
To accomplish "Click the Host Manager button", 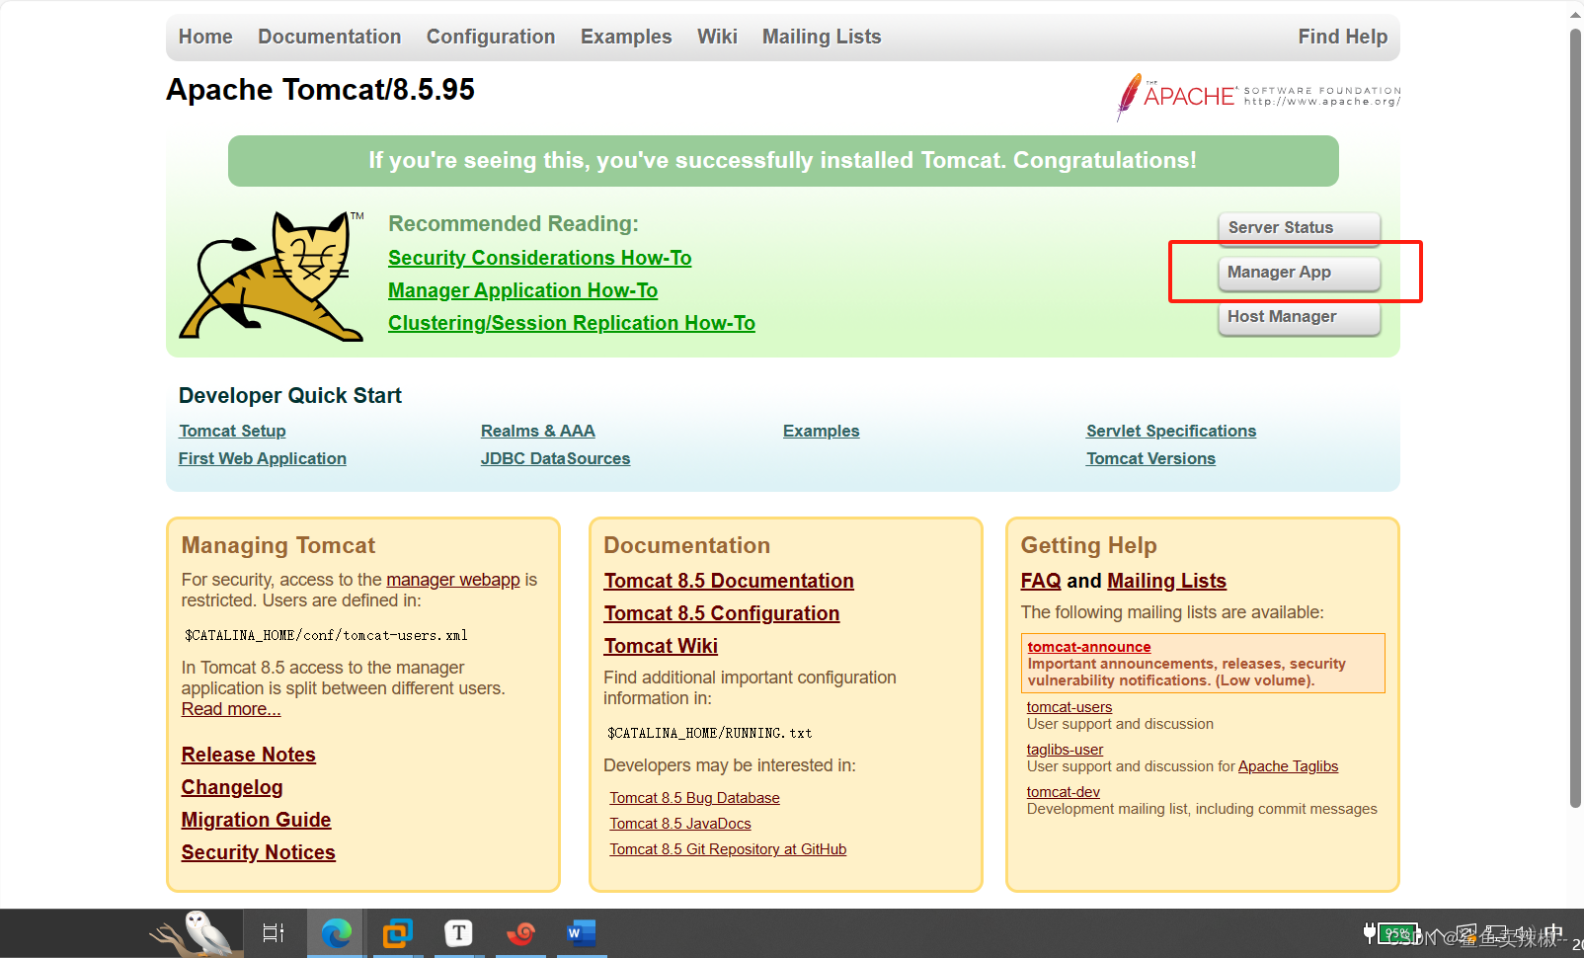I will coord(1300,317).
